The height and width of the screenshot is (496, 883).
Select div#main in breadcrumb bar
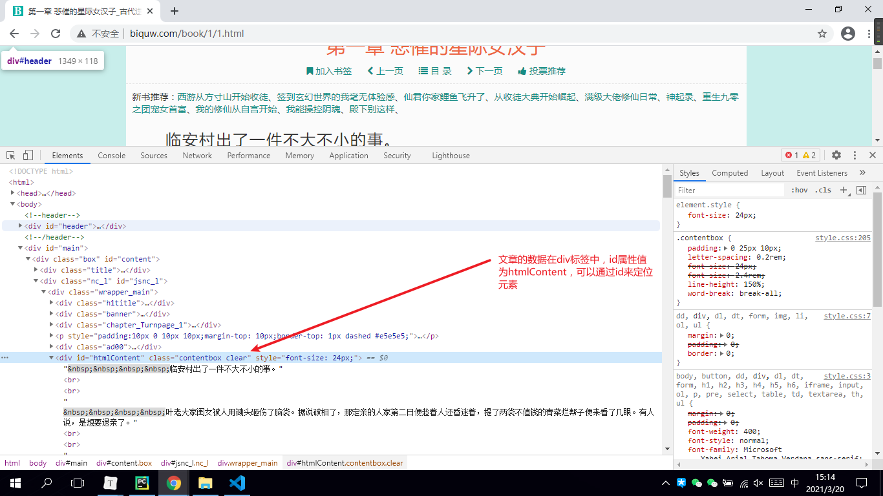pyautogui.click(x=71, y=463)
